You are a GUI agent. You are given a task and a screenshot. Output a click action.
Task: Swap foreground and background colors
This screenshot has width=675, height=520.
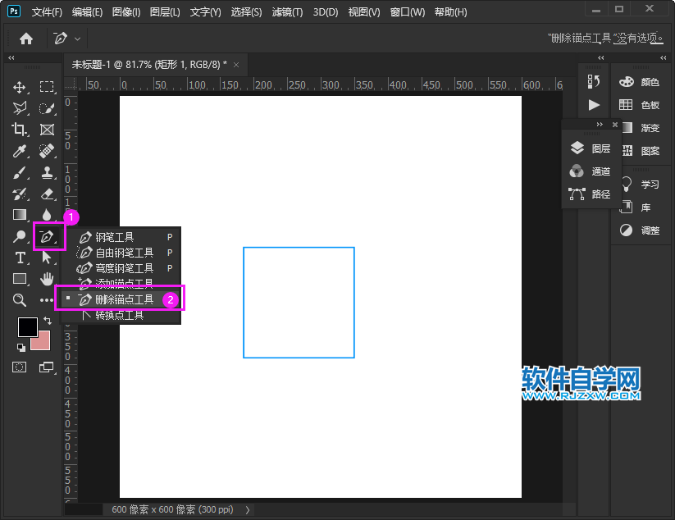pyautogui.click(x=47, y=320)
